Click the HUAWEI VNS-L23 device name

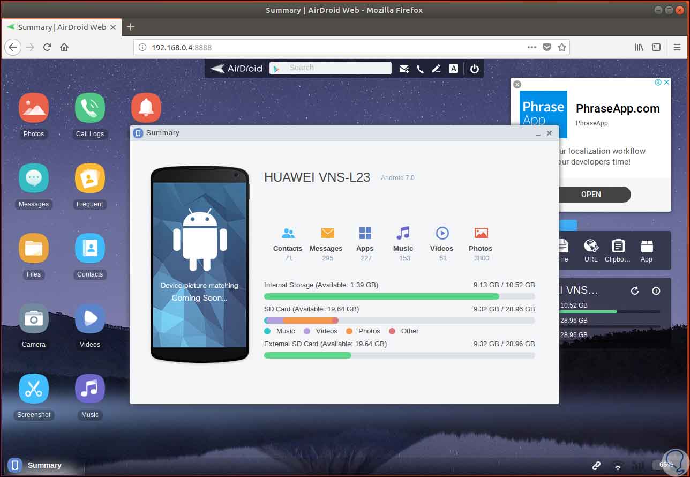pyautogui.click(x=317, y=177)
